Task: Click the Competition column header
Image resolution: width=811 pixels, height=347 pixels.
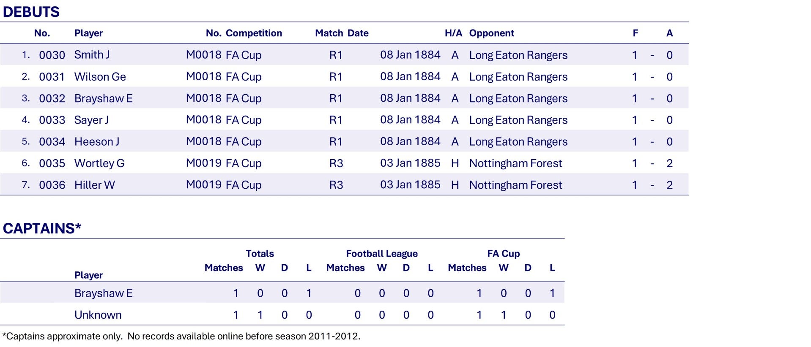Action: tap(253, 33)
